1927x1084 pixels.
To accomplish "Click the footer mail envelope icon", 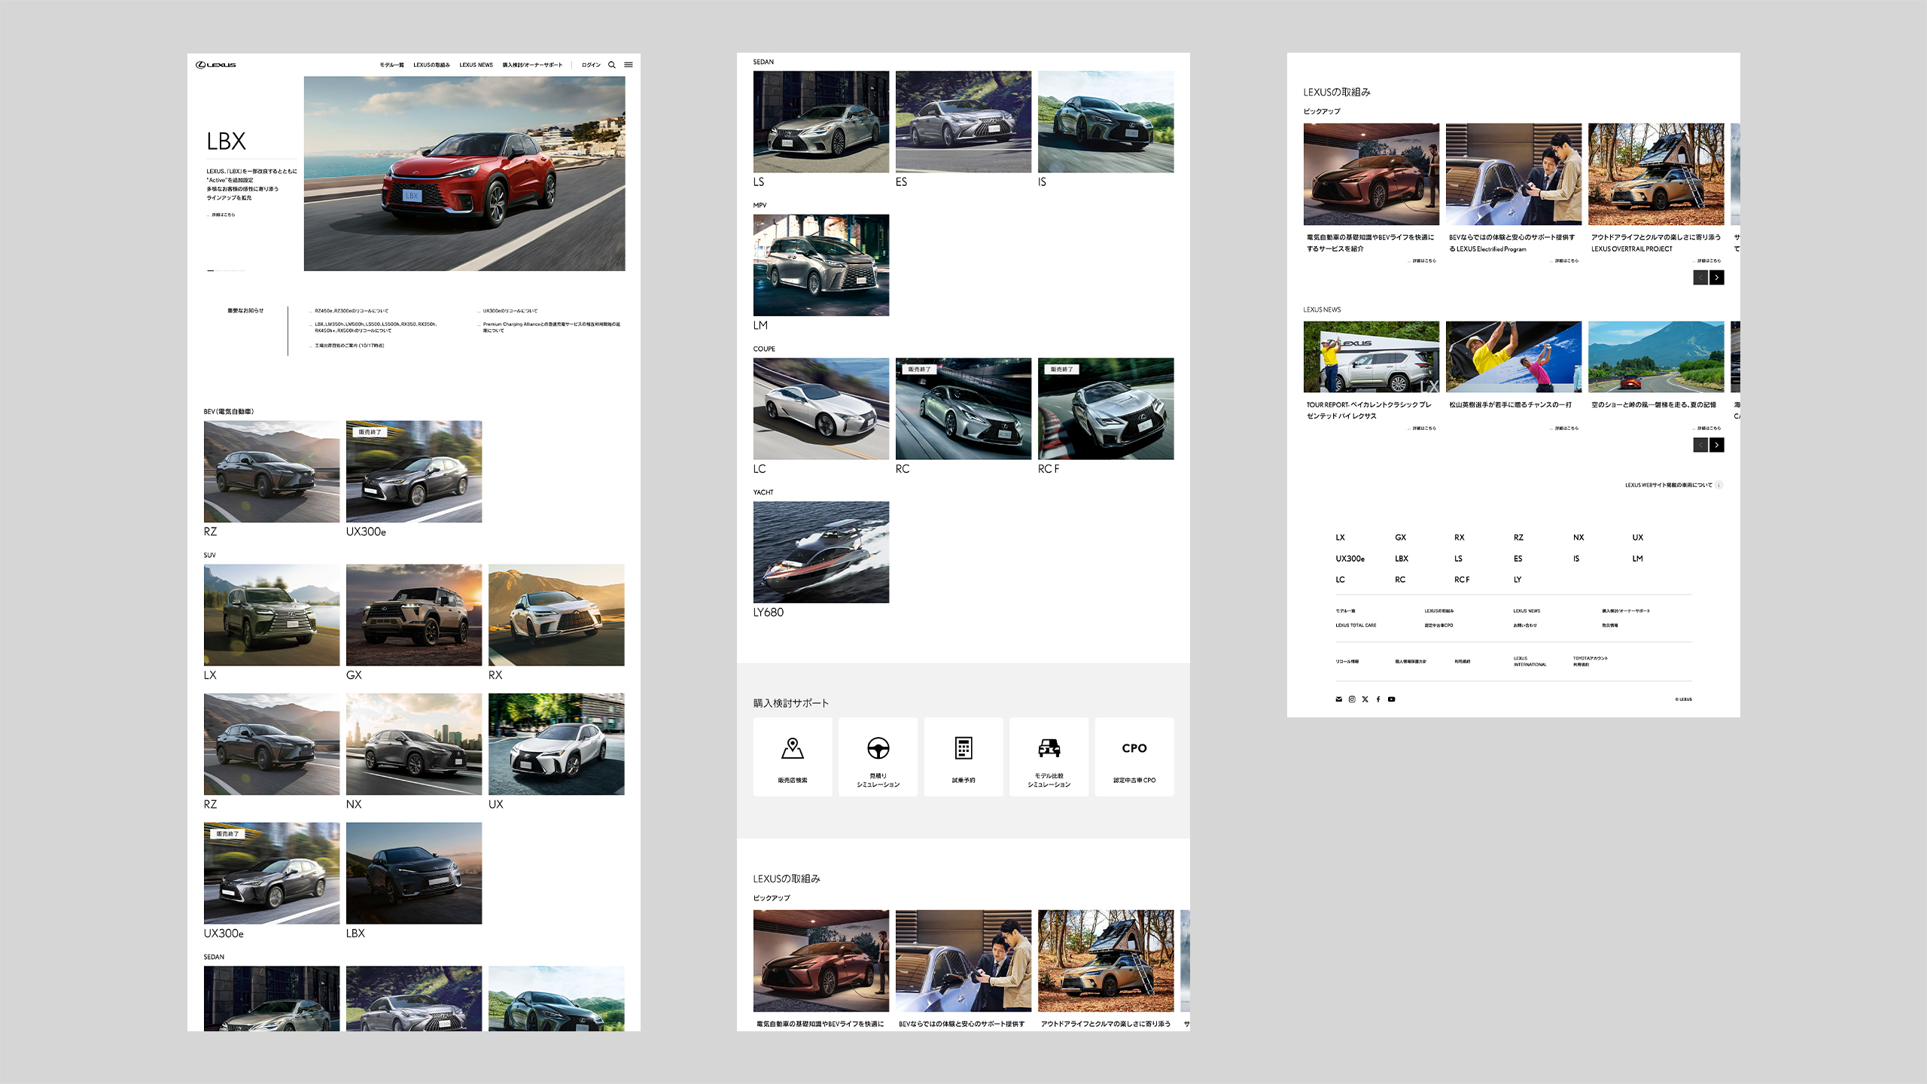I will point(1338,699).
